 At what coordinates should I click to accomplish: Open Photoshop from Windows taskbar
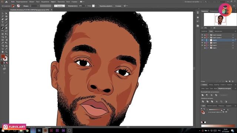39,130
